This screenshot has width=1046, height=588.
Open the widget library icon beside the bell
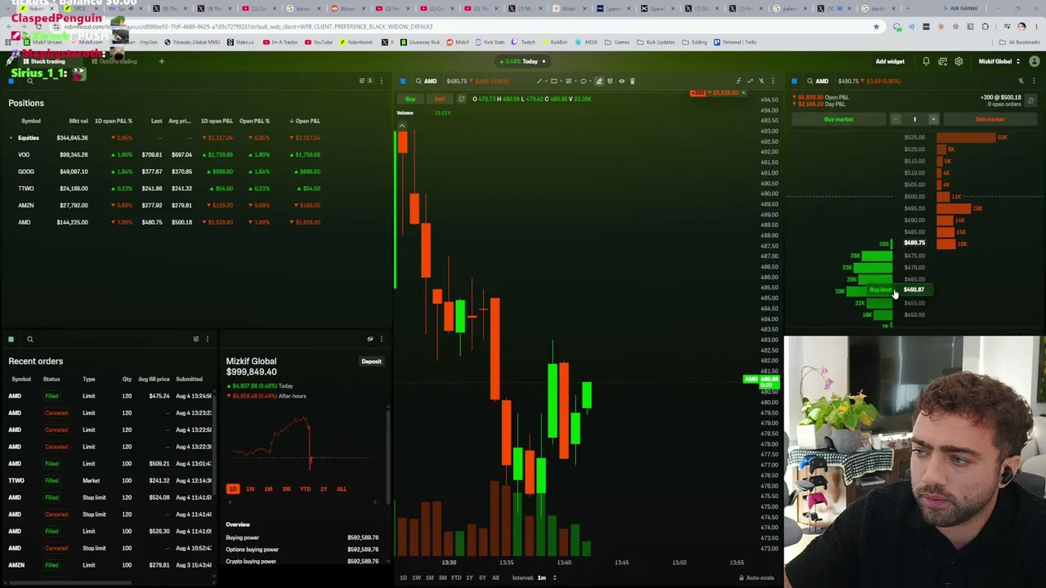point(942,61)
